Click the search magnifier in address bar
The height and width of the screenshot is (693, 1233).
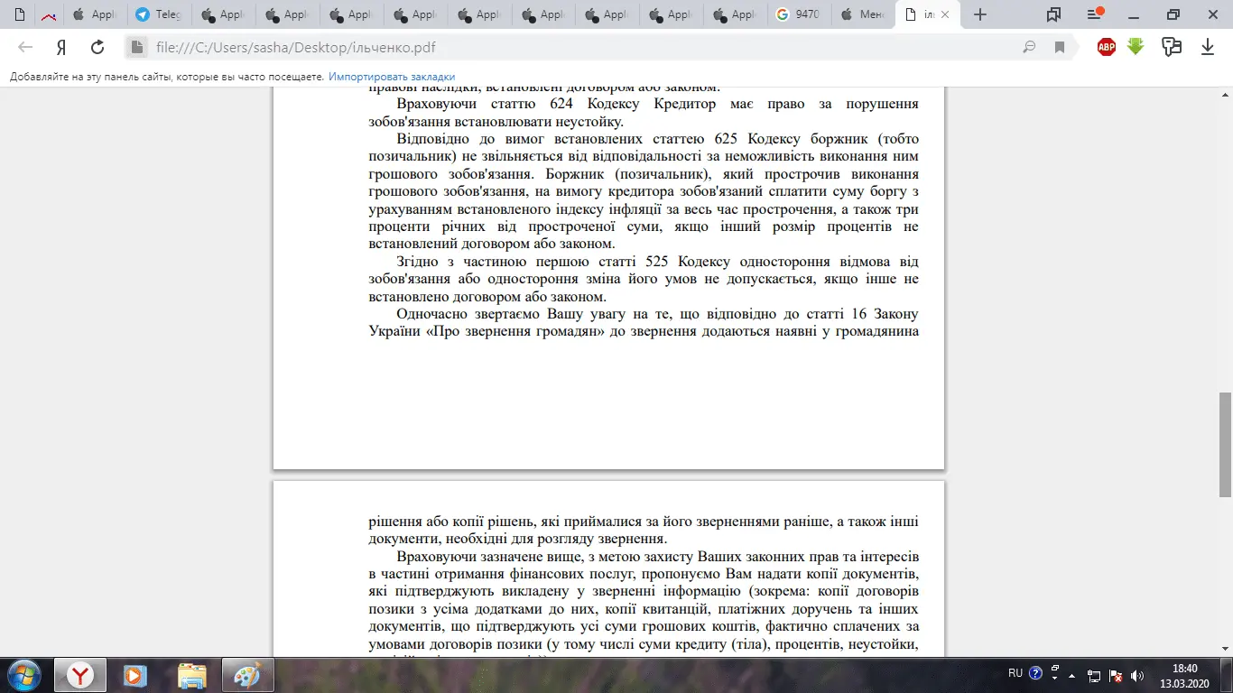pyautogui.click(x=1029, y=48)
